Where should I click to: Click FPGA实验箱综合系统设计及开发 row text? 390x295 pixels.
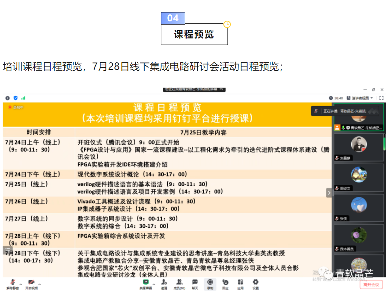[121, 236]
